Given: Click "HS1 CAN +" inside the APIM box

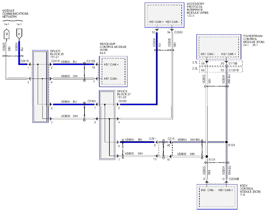Looking at the screenshot, I should click(x=156, y=22).
